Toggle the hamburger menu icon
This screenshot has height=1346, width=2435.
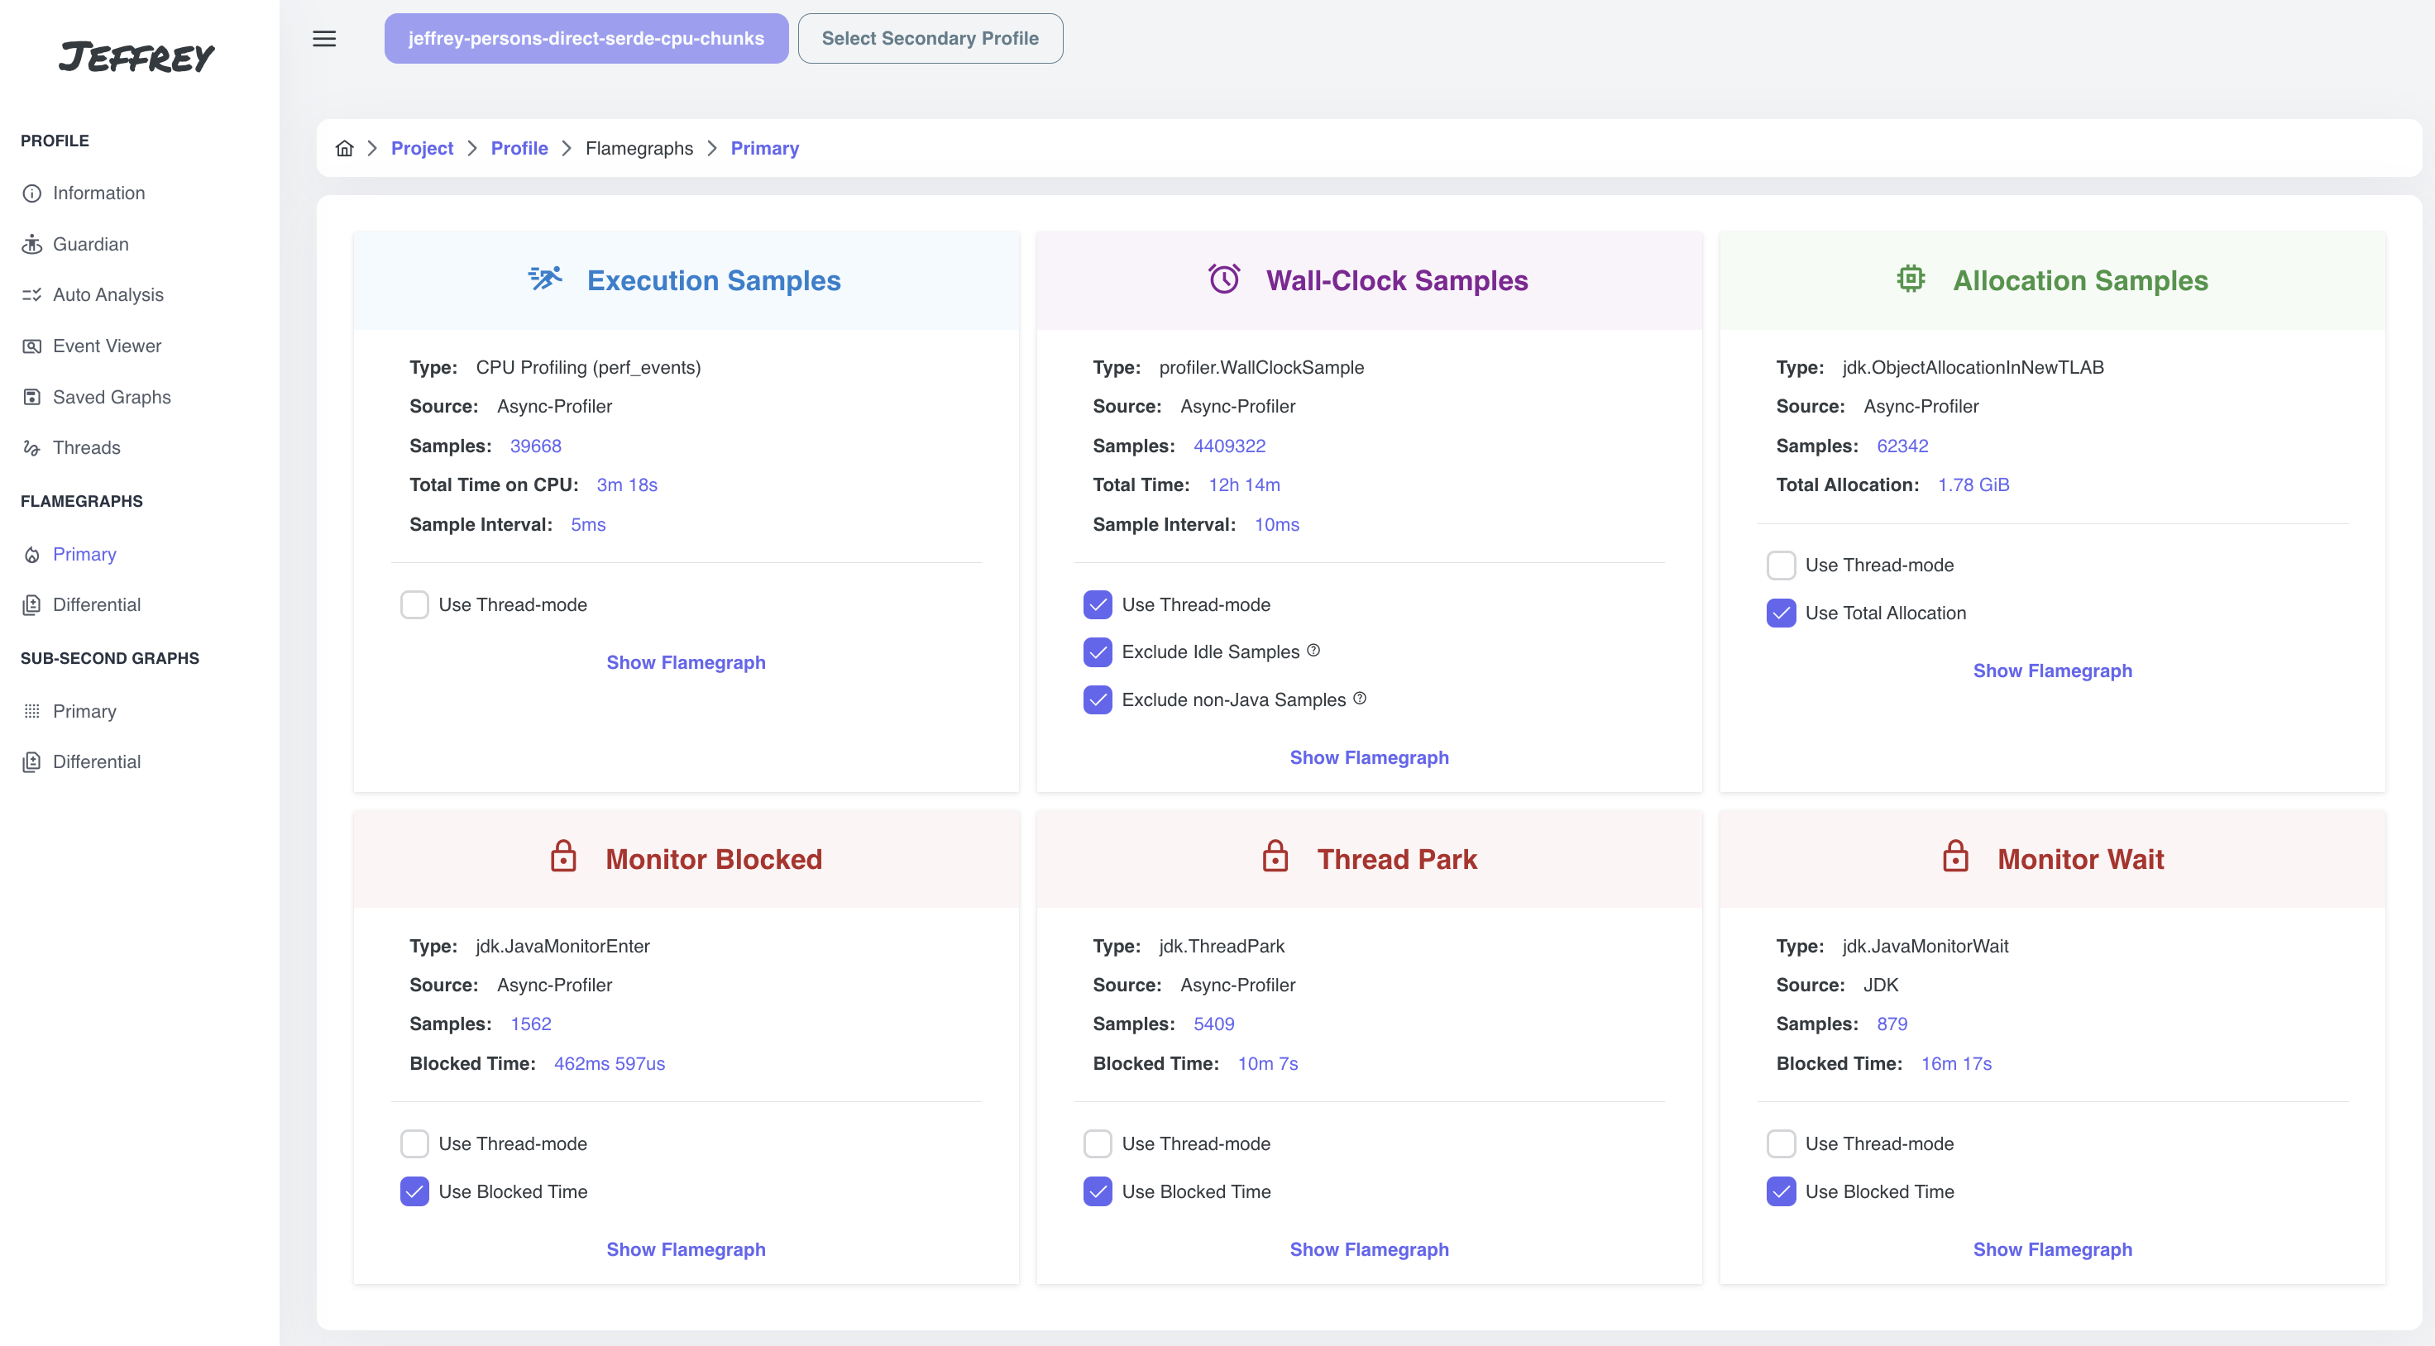324,39
